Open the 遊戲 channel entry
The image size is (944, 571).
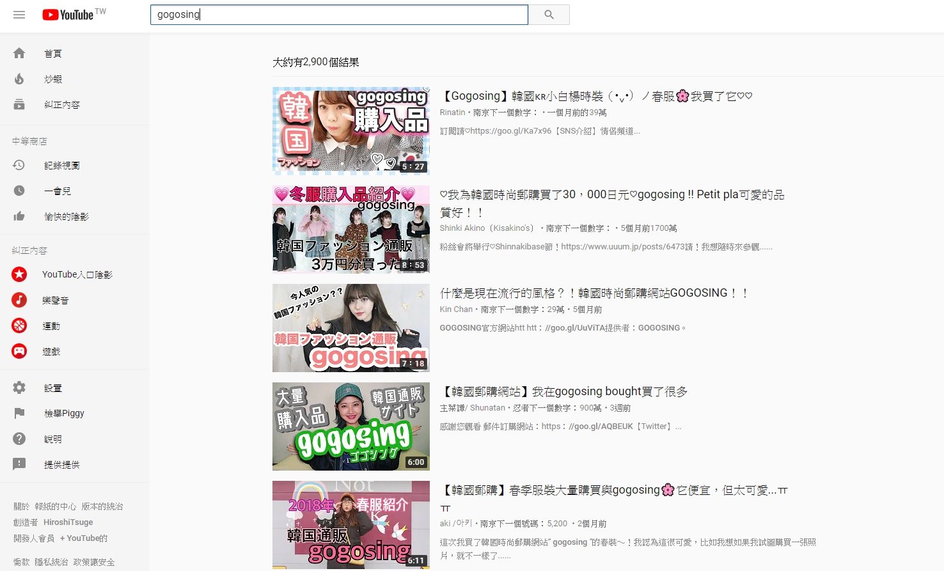click(74, 351)
